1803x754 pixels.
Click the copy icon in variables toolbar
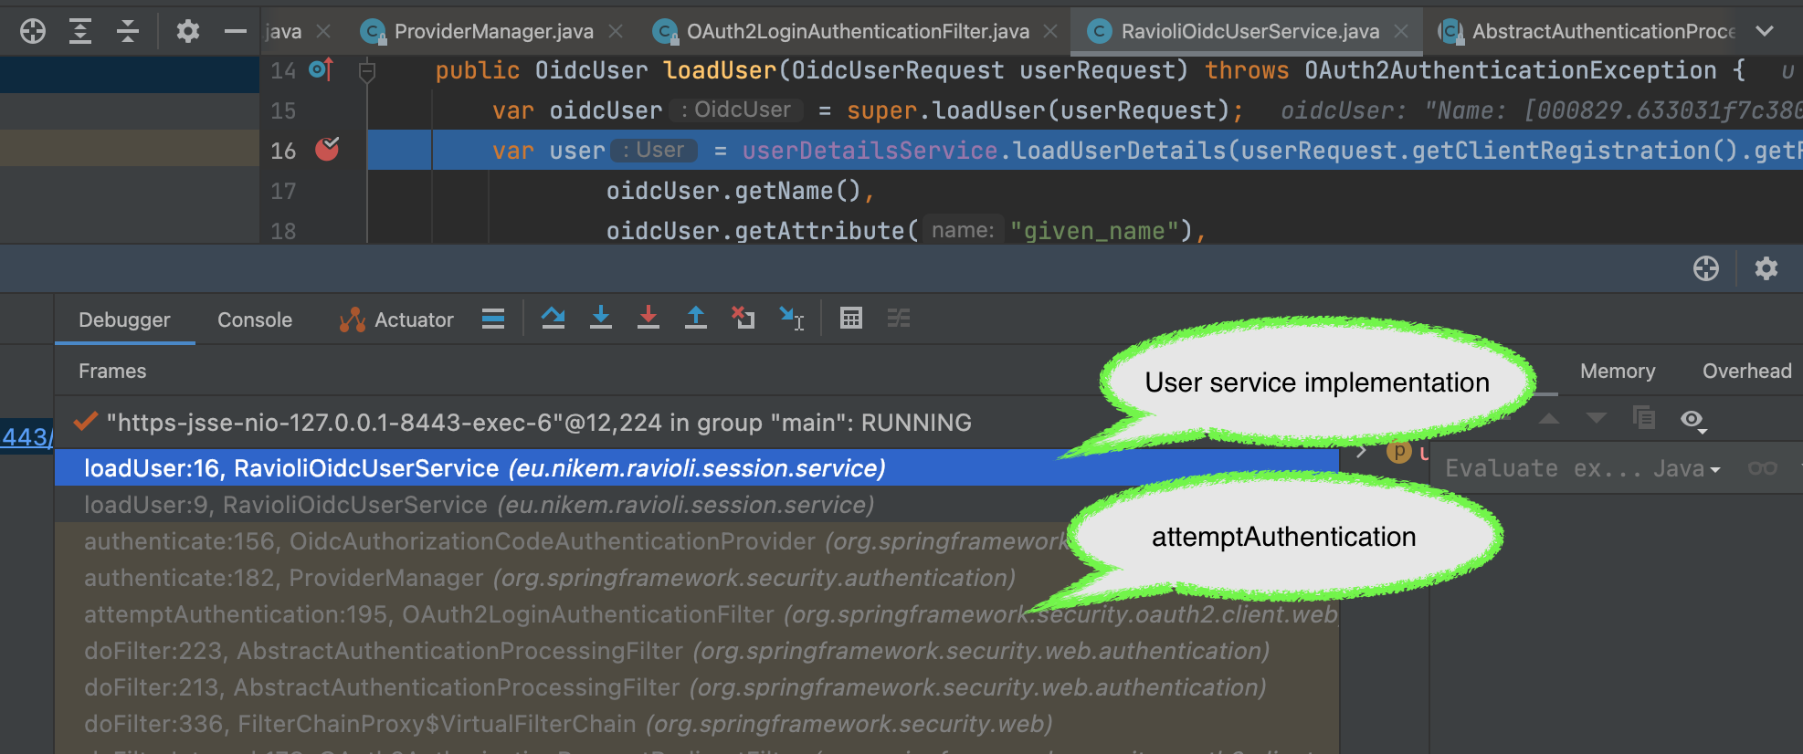[x=1644, y=418]
